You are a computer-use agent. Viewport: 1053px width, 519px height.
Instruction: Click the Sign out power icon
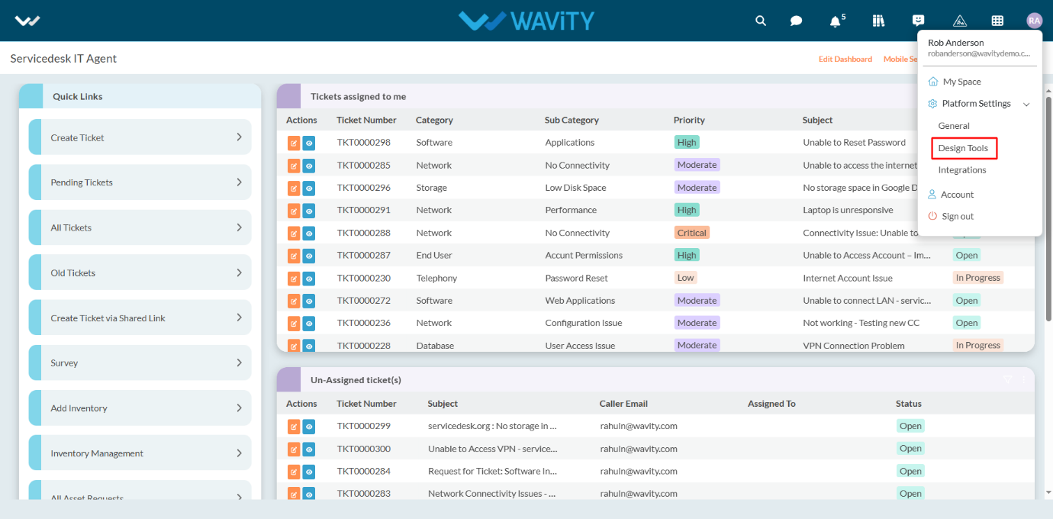932,216
